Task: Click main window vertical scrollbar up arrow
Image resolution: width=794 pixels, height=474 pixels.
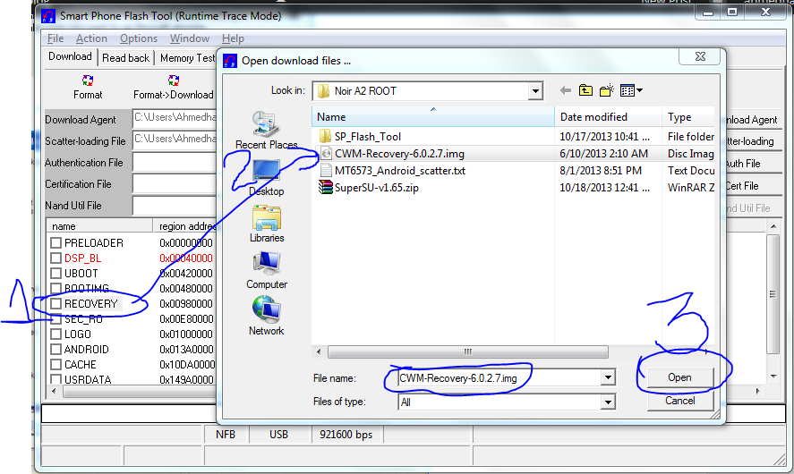Action: click(773, 226)
